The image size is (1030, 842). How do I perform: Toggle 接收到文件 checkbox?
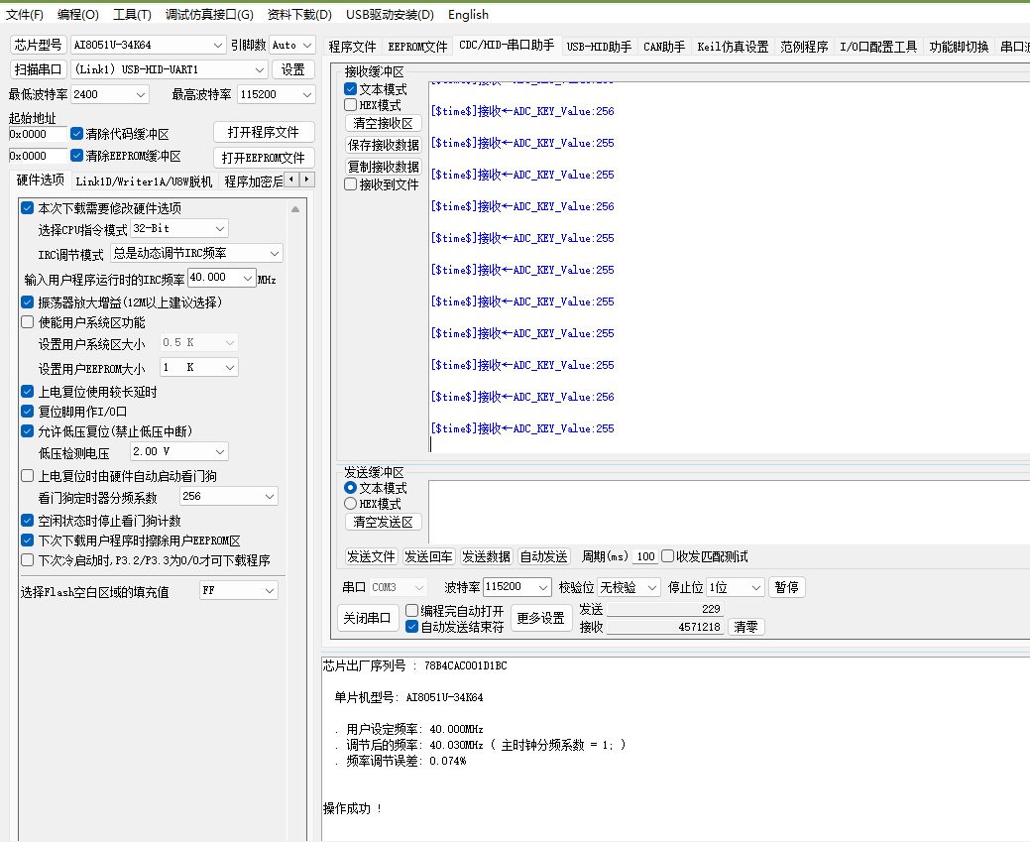tap(350, 184)
